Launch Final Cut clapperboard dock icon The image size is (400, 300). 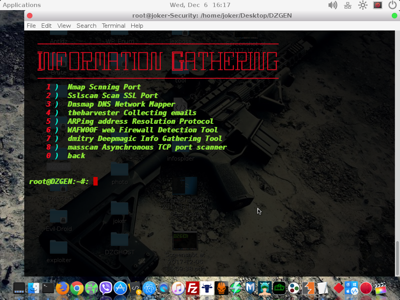[x=380, y=288]
